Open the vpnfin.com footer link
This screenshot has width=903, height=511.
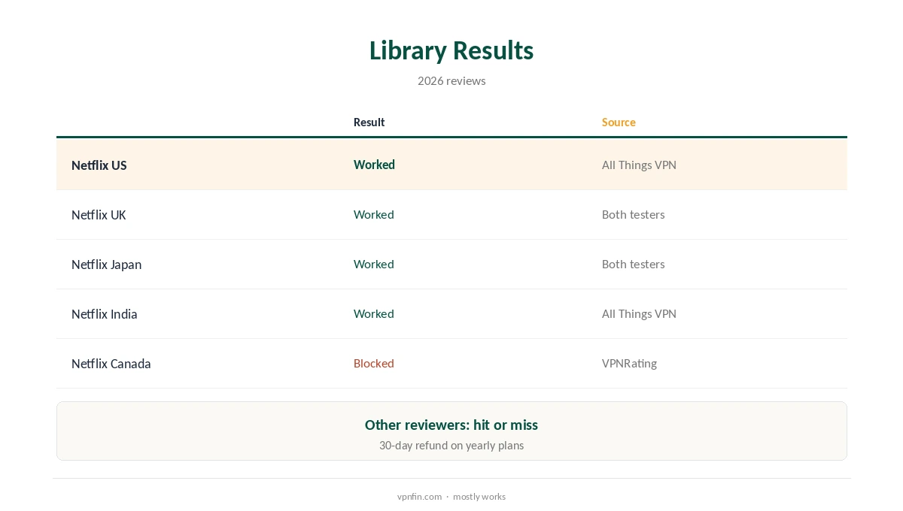click(419, 497)
